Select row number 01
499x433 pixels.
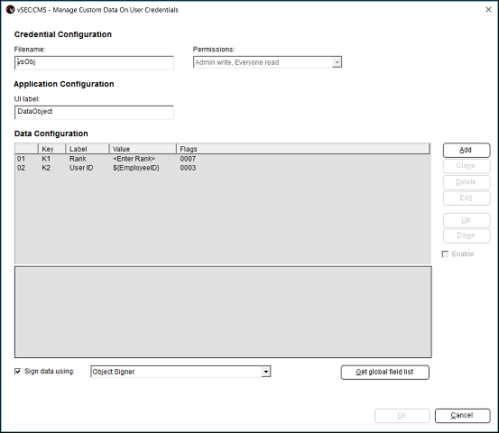click(21, 159)
